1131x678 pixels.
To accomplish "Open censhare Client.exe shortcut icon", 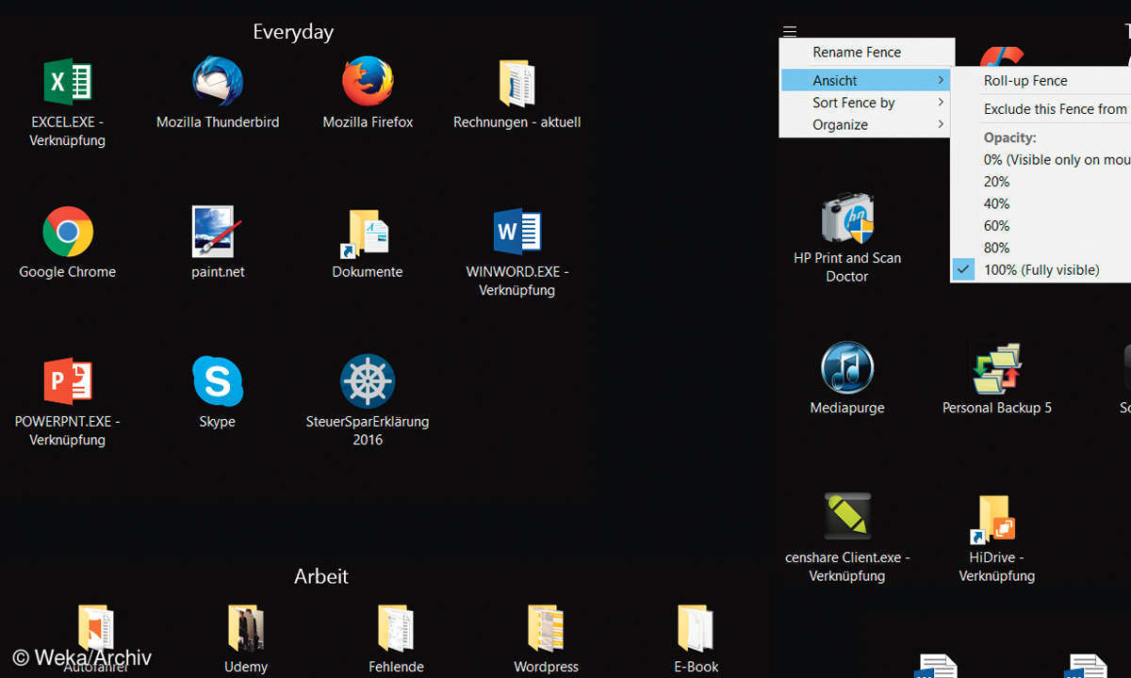I will tap(847, 516).
